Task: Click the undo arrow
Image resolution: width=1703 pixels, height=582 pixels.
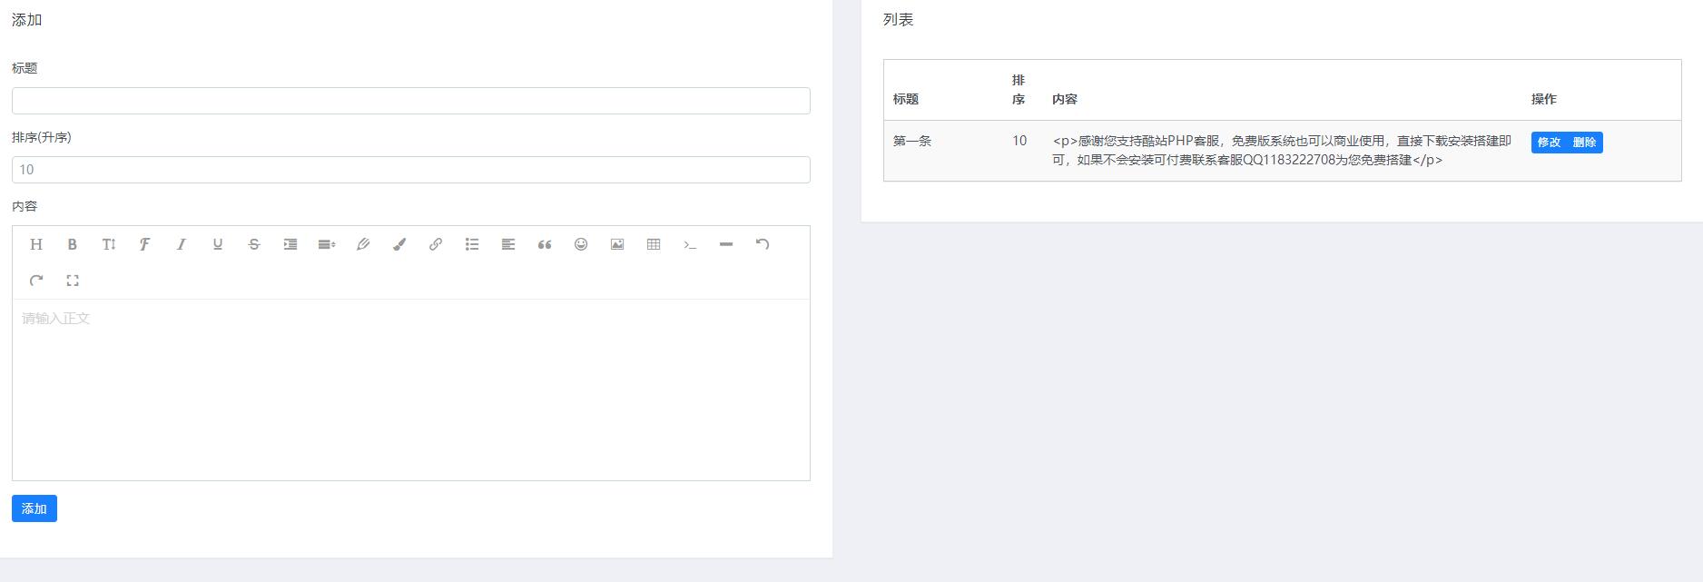Action: tap(763, 244)
